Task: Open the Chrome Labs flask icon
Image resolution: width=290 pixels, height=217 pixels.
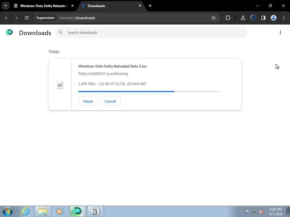Action: (x=243, y=18)
